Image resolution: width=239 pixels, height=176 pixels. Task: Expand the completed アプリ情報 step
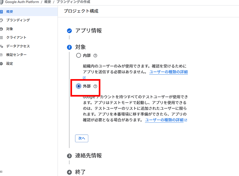point(88,31)
